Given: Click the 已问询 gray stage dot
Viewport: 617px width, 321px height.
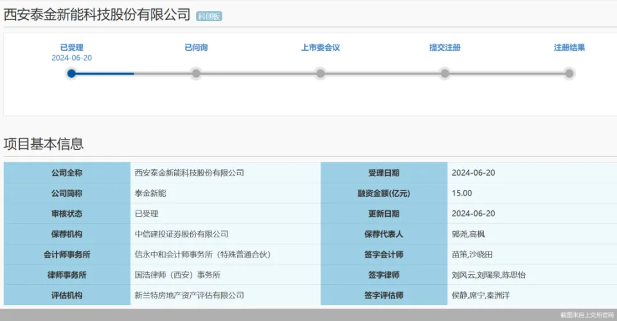Looking at the screenshot, I should coord(196,73).
